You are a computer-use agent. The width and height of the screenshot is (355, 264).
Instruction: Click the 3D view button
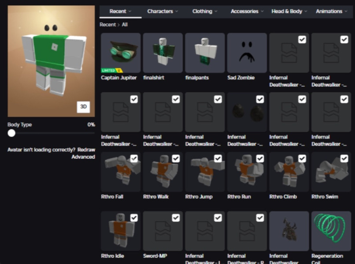pos(83,107)
